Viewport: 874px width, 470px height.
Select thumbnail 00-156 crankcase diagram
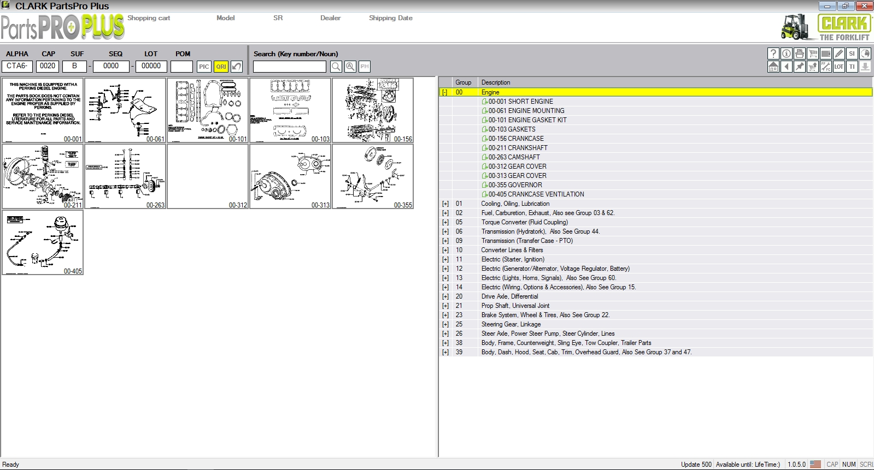click(373, 110)
